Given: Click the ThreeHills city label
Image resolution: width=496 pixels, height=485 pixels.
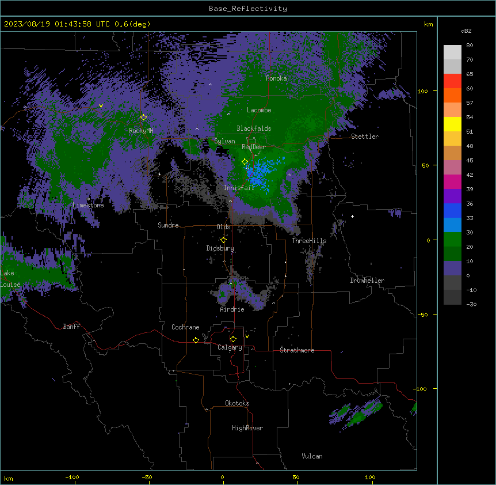Looking at the screenshot, I should [309, 241].
